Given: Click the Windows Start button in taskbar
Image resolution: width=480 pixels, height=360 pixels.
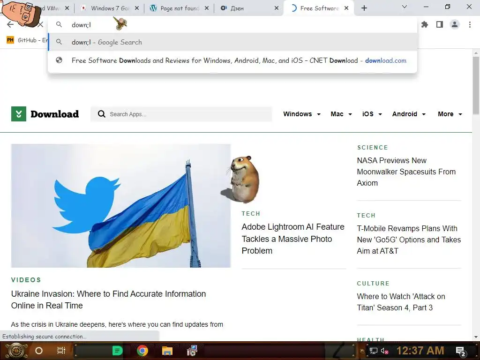Looking at the screenshot, I should tap(16, 351).
